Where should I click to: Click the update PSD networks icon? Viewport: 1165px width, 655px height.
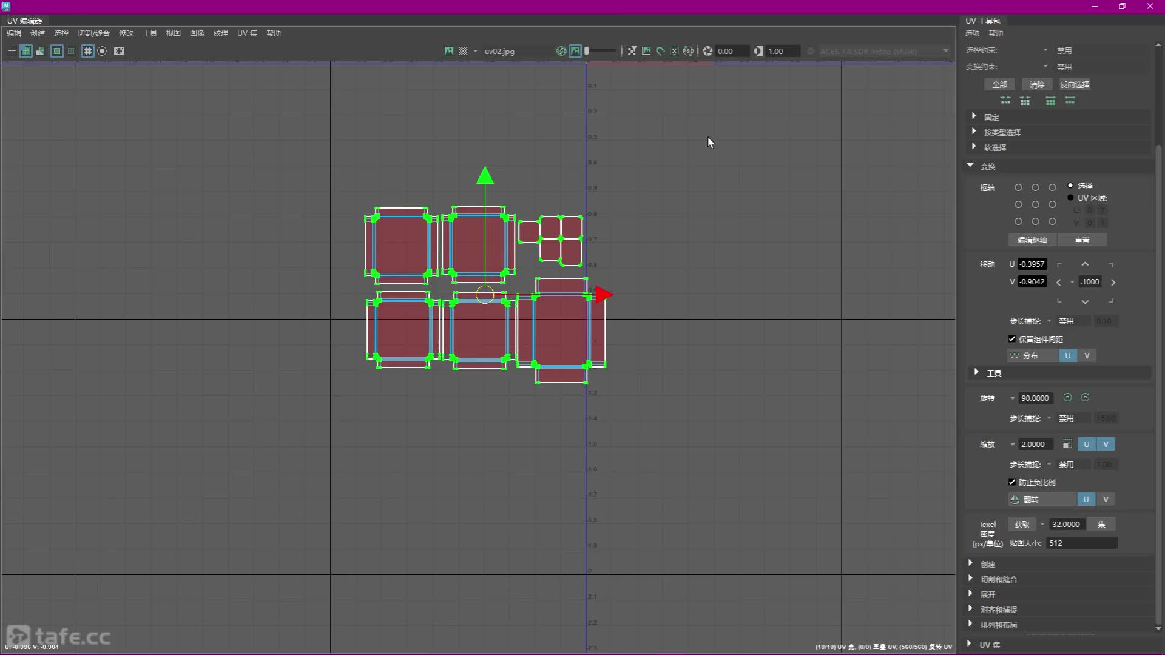[688, 51]
